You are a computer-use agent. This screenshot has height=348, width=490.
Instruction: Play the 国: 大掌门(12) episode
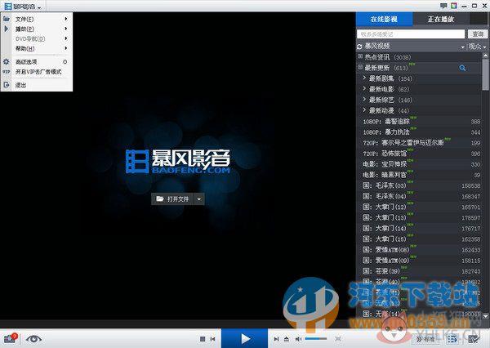tap(419, 207)
